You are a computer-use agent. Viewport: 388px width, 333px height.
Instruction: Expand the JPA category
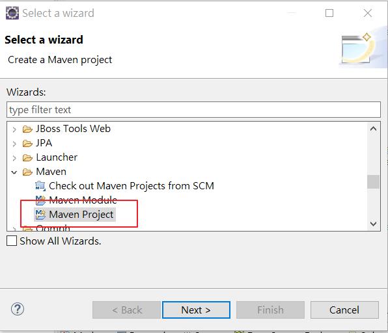click(x=14, y=144)
